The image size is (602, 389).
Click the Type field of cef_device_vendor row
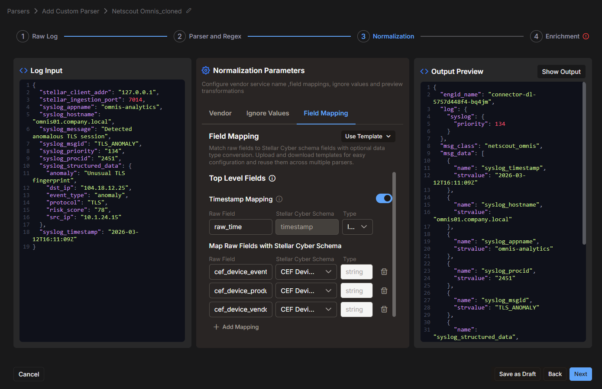click(356, 309)
